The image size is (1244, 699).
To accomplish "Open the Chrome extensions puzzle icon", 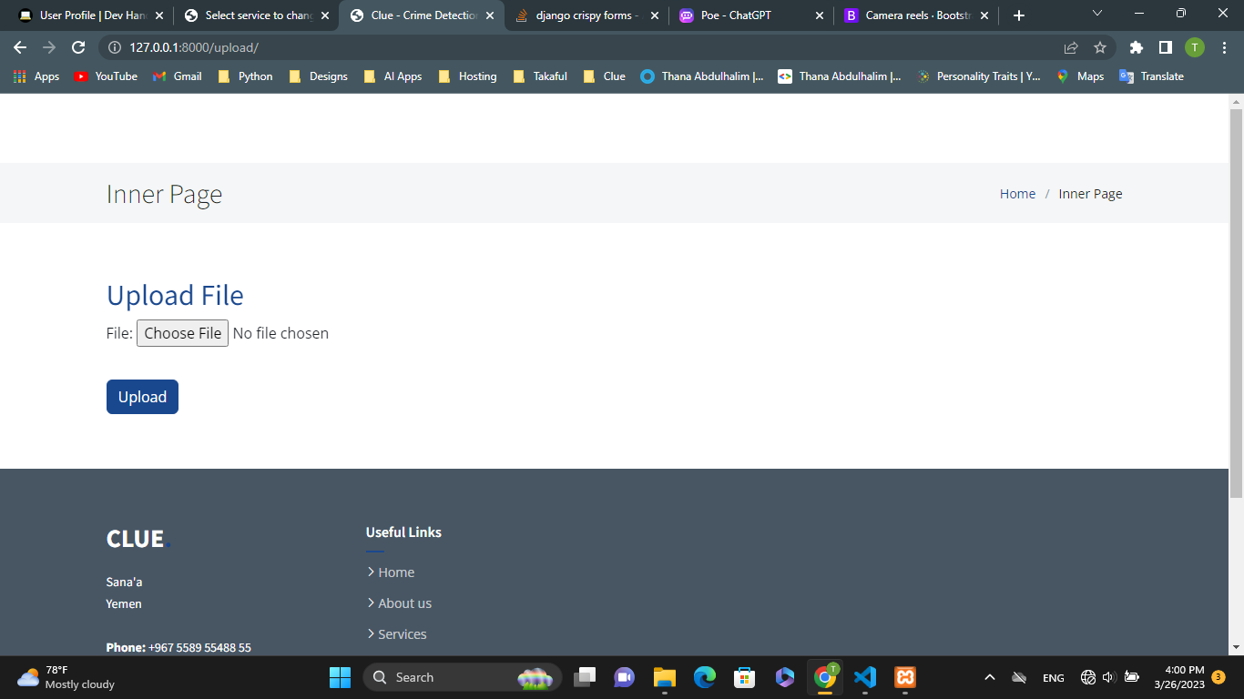I will pyautogui.click(x=1136, y=47).
